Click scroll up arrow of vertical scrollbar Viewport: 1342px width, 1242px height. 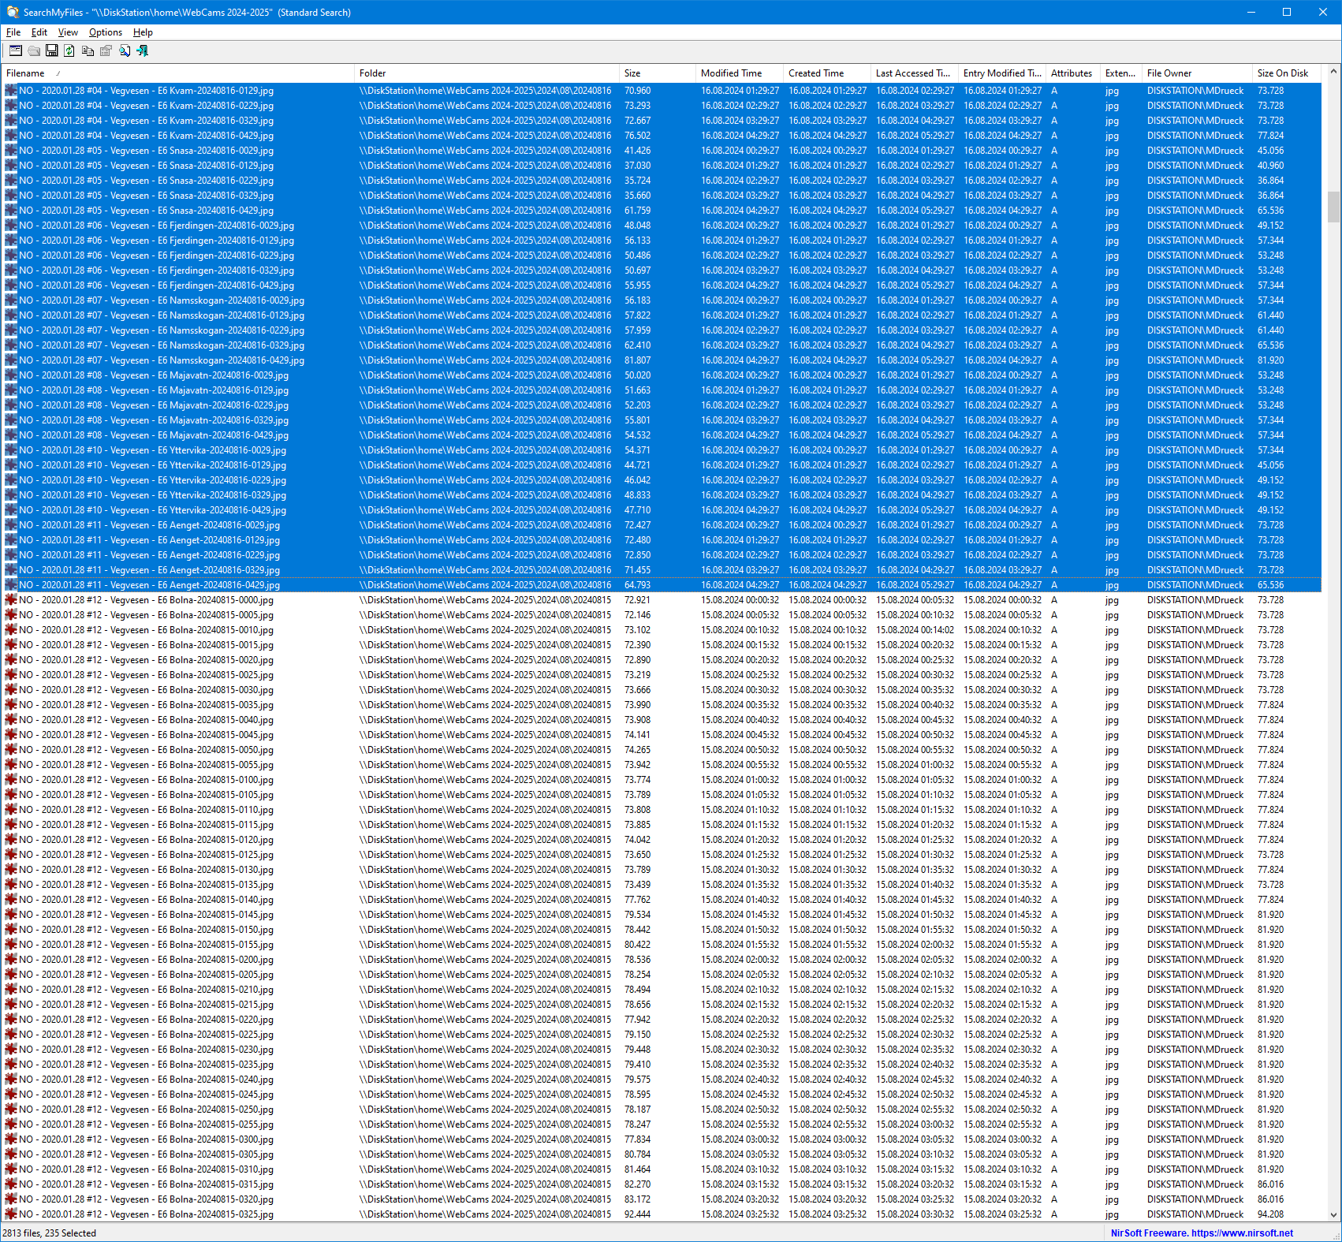click(1333, 72)
